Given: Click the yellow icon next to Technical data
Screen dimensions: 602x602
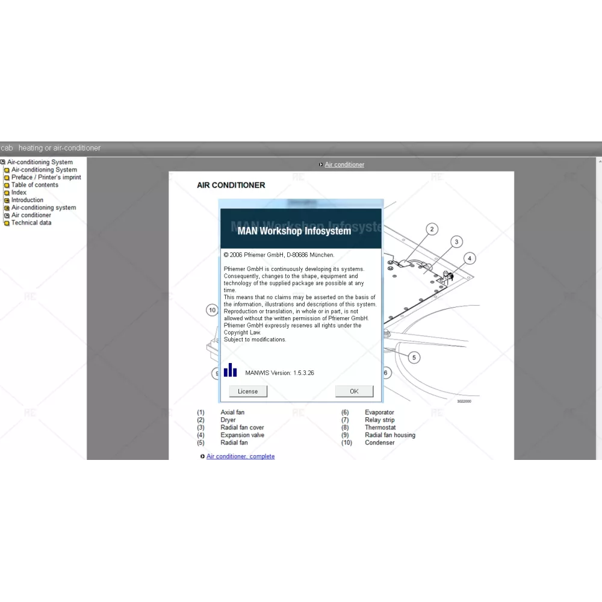Looking at the screenshot, I should tap(7, 223).
